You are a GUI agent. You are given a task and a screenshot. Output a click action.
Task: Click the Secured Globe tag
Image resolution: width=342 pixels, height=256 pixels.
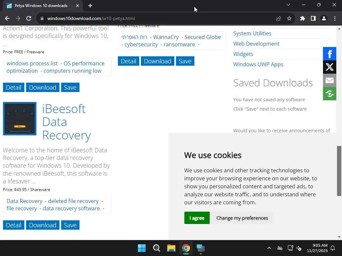click(203, 37)
